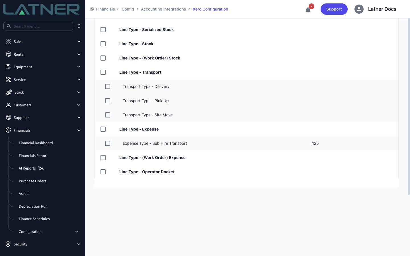Click the user avatar icon
This screenshot has width=410, height=256.
tap(359, 9)
